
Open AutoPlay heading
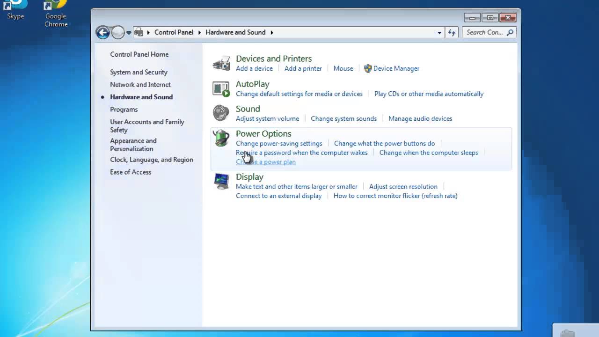[x=253, y=84]
